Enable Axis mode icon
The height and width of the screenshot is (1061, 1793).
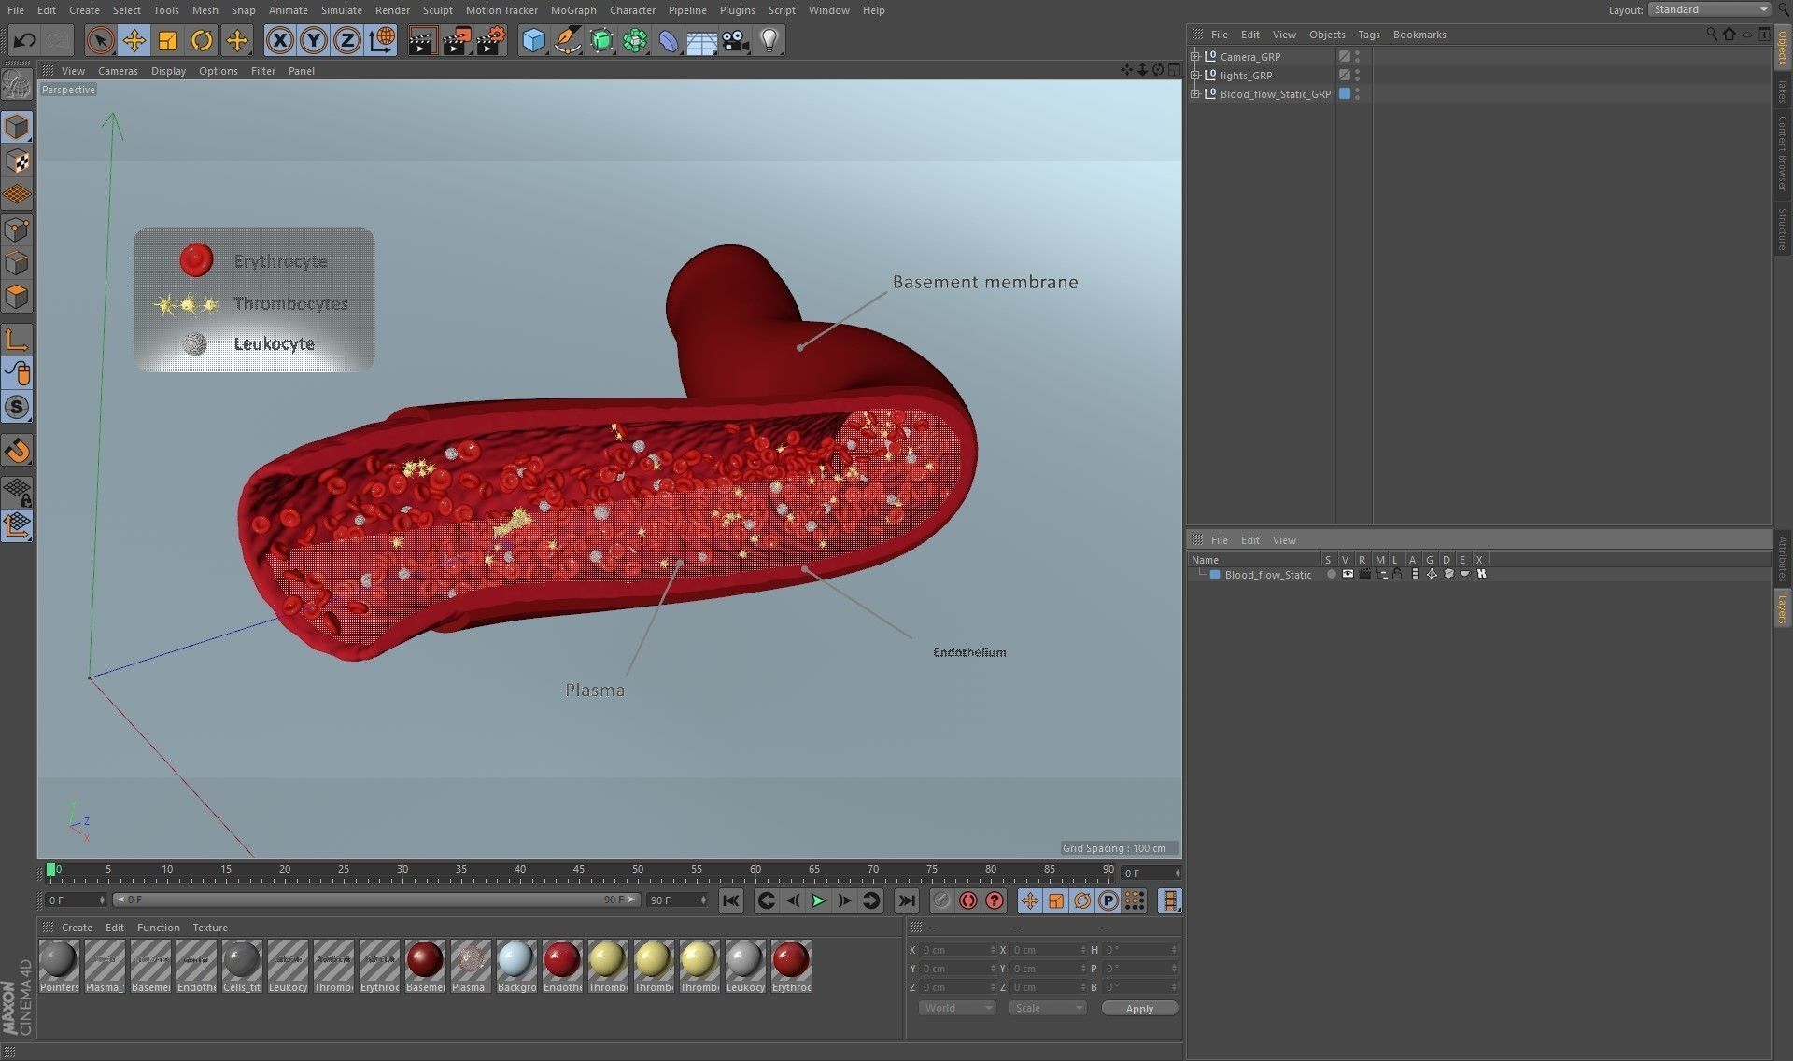coord(17,339)
